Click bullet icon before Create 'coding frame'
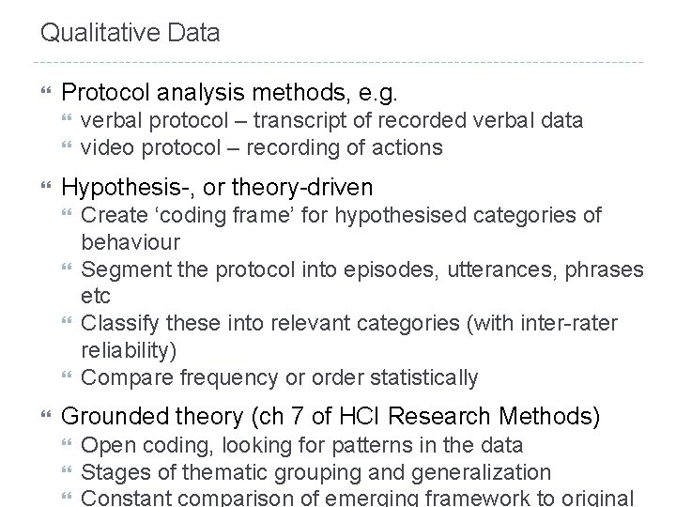The image size is (676, 507). pyautogui.click(x=67, y=211)
